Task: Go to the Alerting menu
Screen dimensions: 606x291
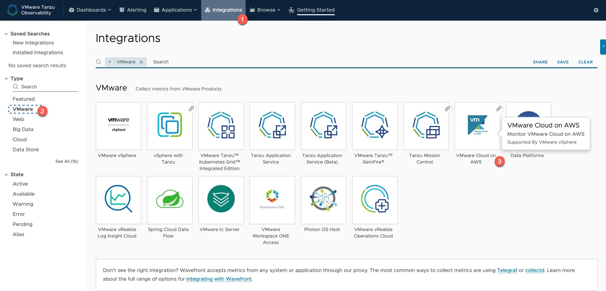Action: point(133,10)
